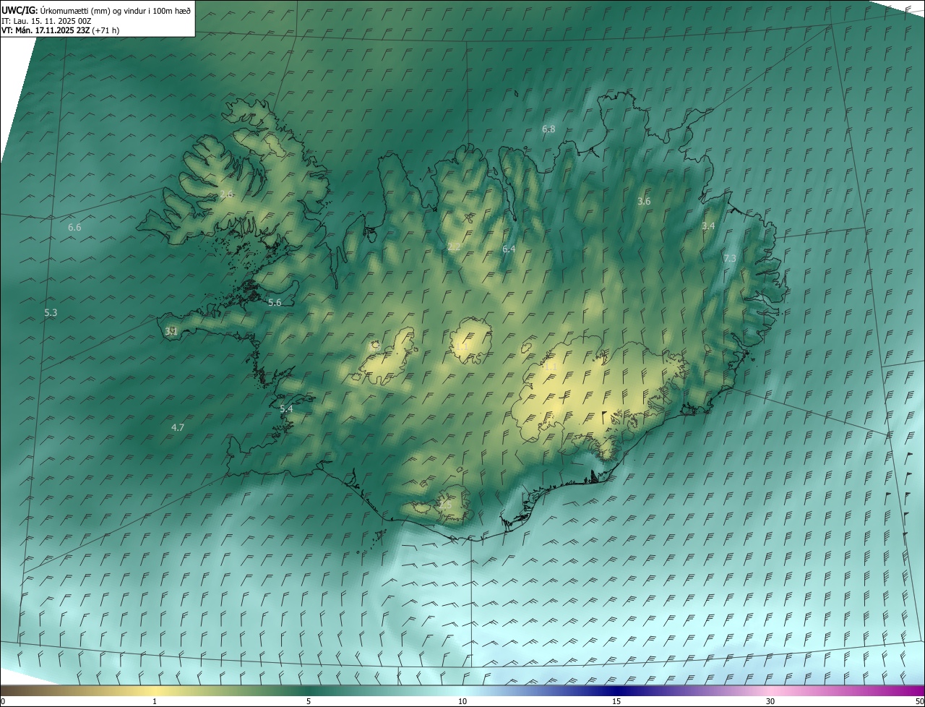
Task: Click the 30 tick label on the colorbar
Action: tap(770, 701)
